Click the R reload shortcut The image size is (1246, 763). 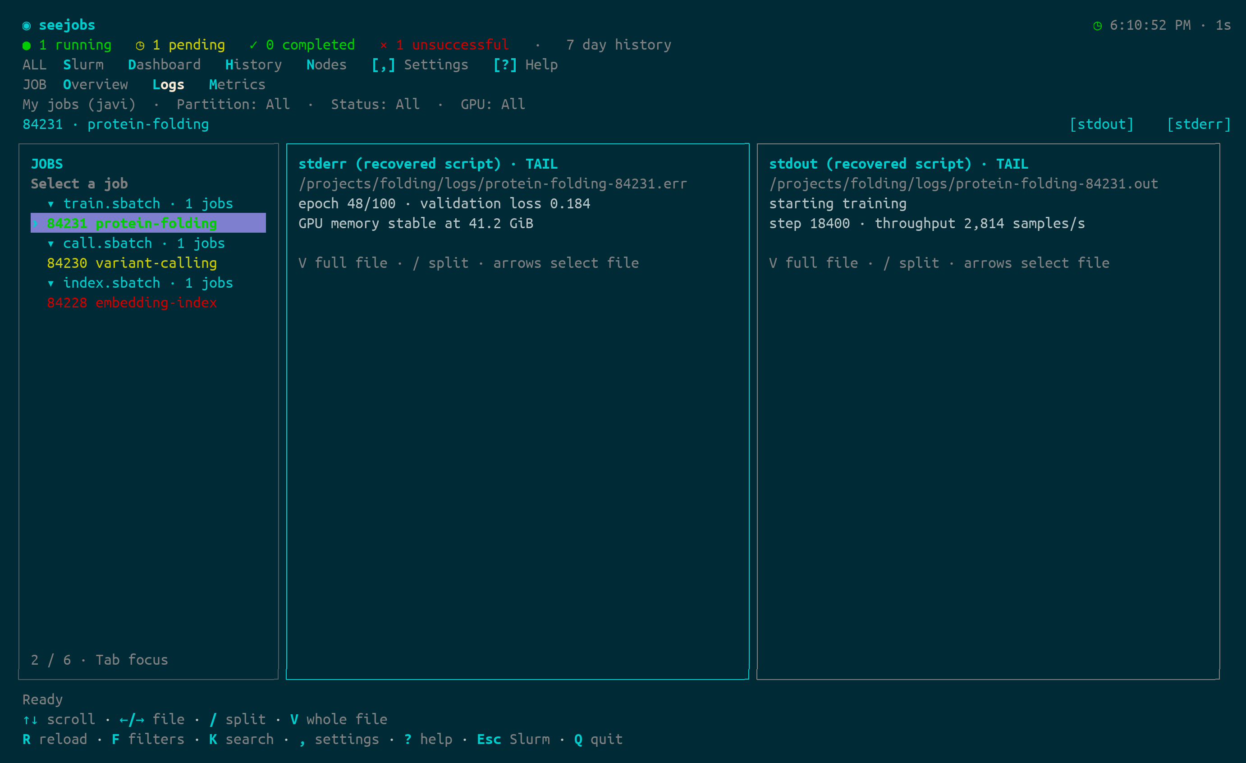(x=55, y=739)
